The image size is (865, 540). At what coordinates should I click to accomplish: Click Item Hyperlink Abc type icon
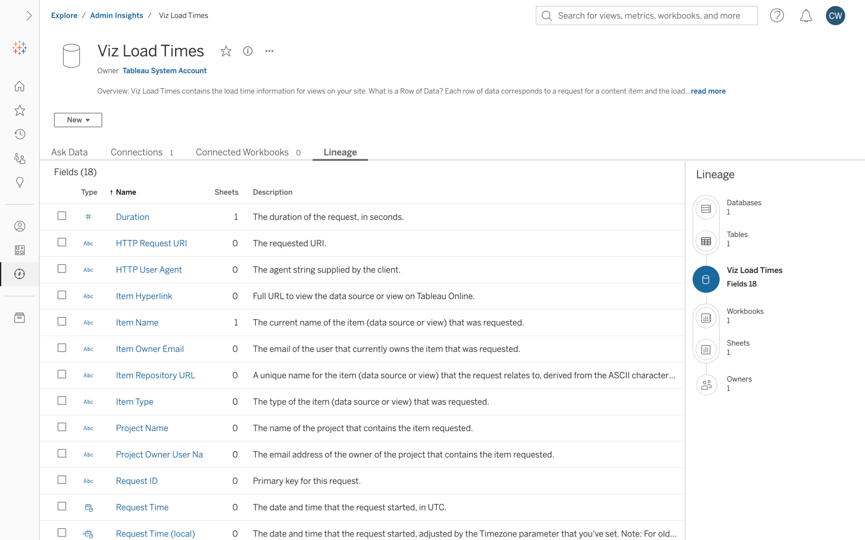[x=88, y=296]
